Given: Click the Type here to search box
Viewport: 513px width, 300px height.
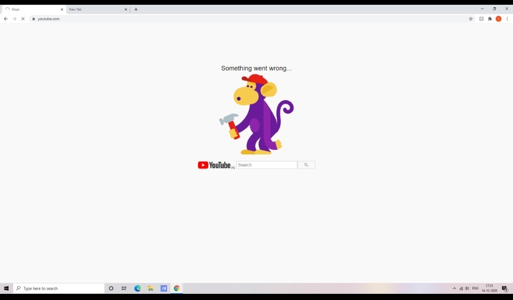Looking at the screenshot, I should [x=59, y=288].
